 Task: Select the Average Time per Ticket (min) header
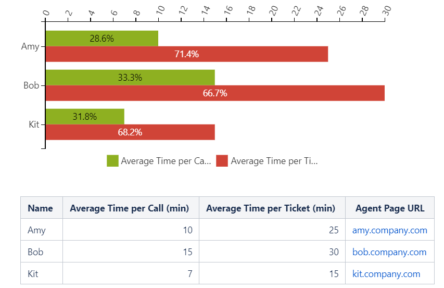pyautogui.click(x=271, y=208)
